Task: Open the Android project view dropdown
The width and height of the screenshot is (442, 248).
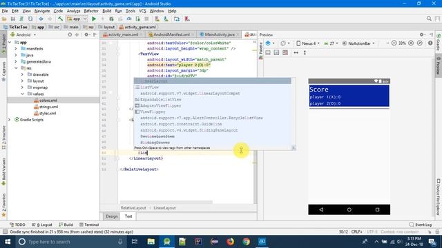Action: pos(23,35)
